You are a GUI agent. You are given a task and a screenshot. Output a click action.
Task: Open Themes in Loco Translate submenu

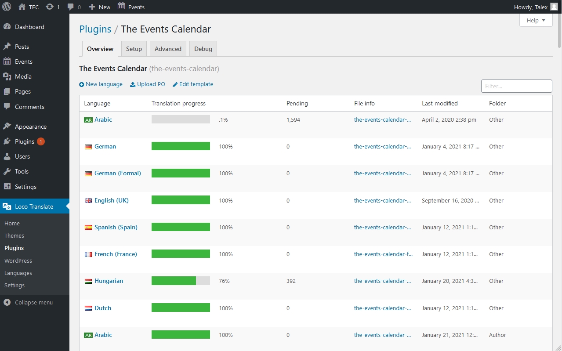(14, 236)
